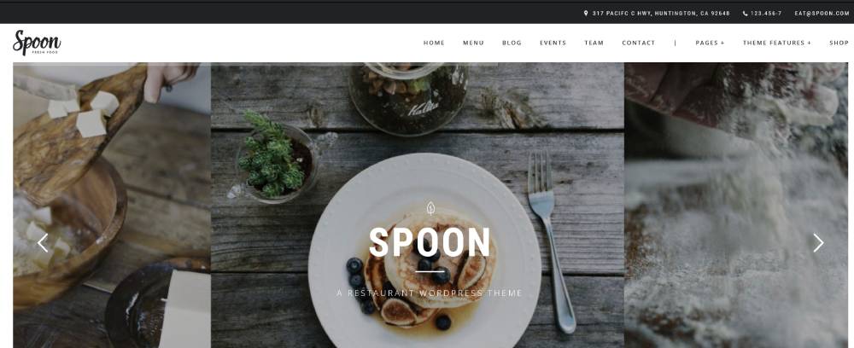Image resolution: width=854 pixels, height=348 pixels.
Task: Open the Events page
Action: [x=553, y=43]
